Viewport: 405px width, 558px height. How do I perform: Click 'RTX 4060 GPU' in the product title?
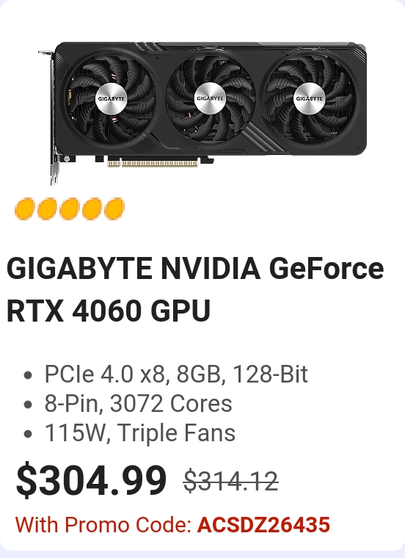pyautogui.click(x=109, y=311)
